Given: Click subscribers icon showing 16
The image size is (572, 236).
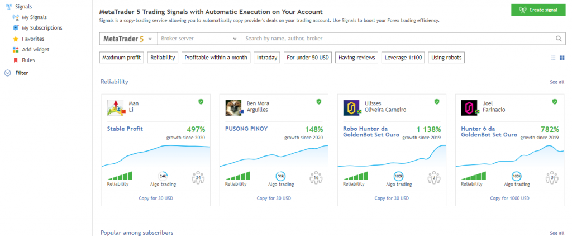Looking at the screenshot, I should coord(316,177).
